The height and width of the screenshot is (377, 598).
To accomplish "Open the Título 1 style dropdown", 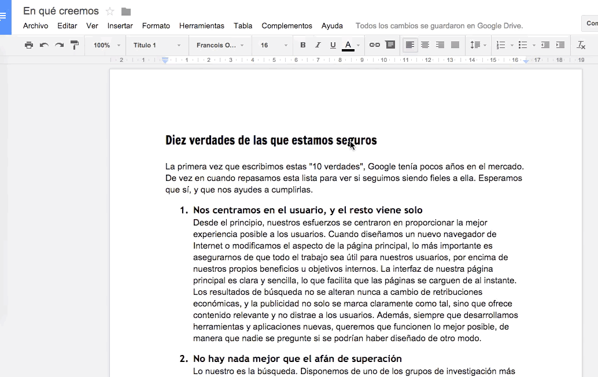I will pos(157,45).
